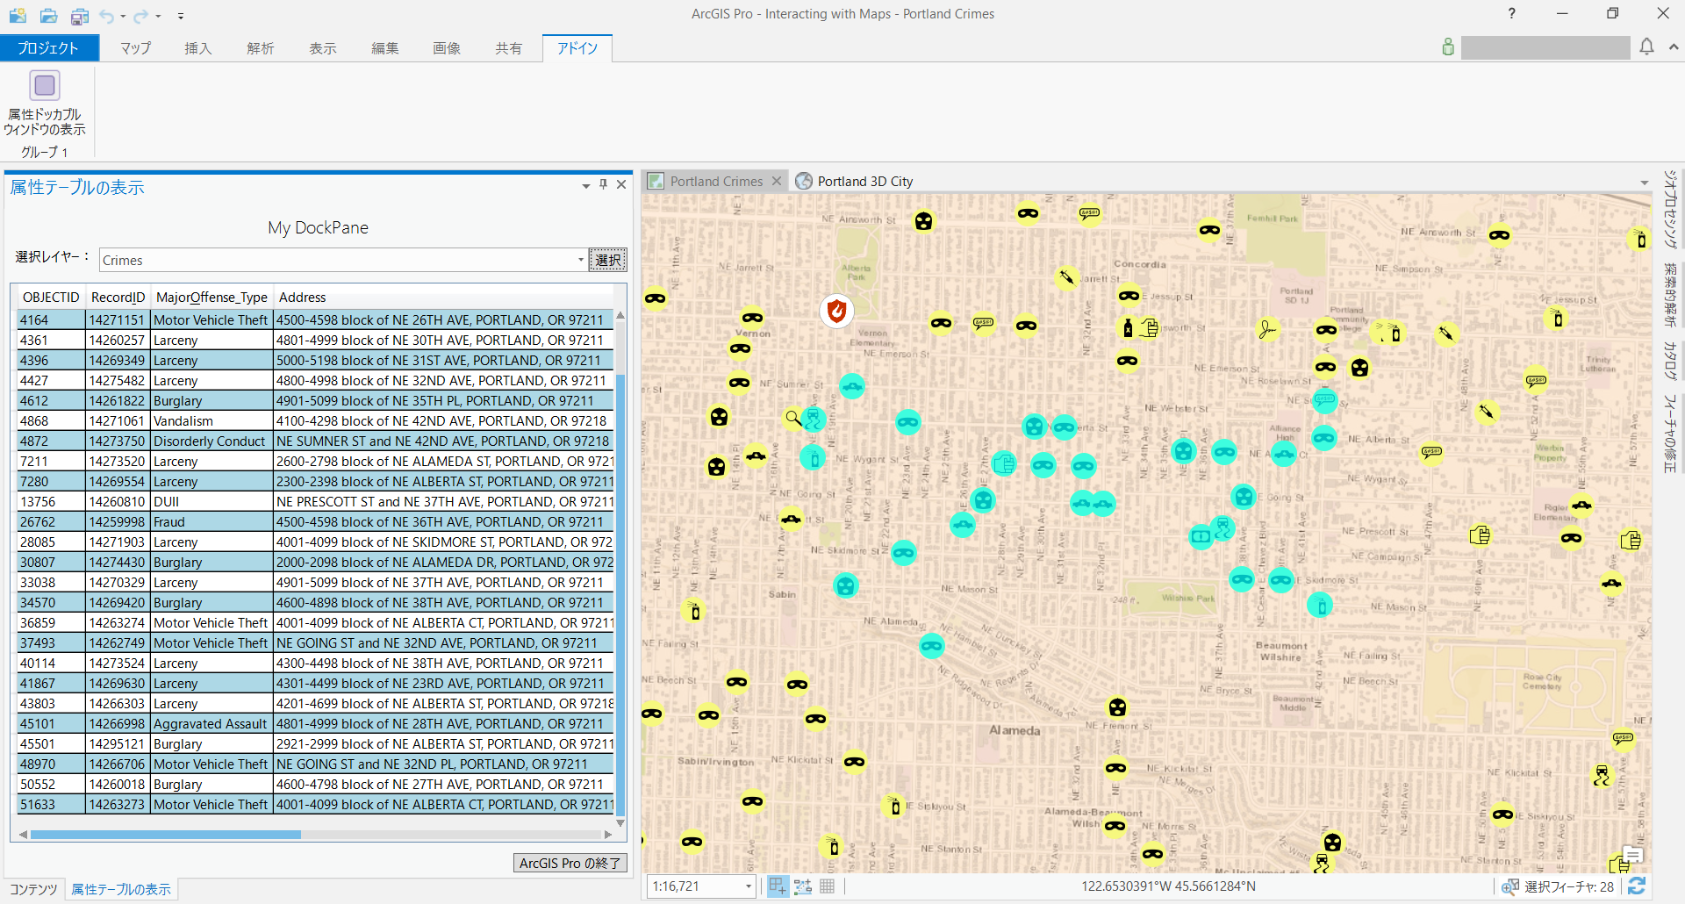1685x904 pixels.
Task: Open the map view list dropdown arrow
Action: pyautogui.click(x=1645, y=183)
